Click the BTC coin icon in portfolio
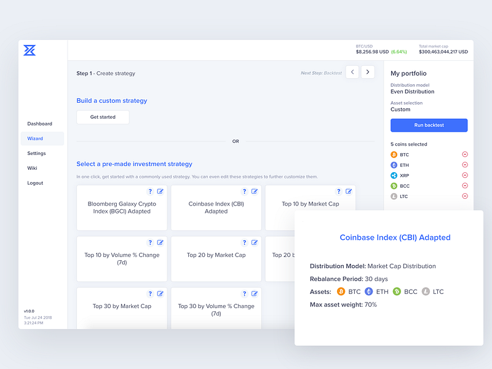This screenshot has height=369, width=492. point(394,154)
